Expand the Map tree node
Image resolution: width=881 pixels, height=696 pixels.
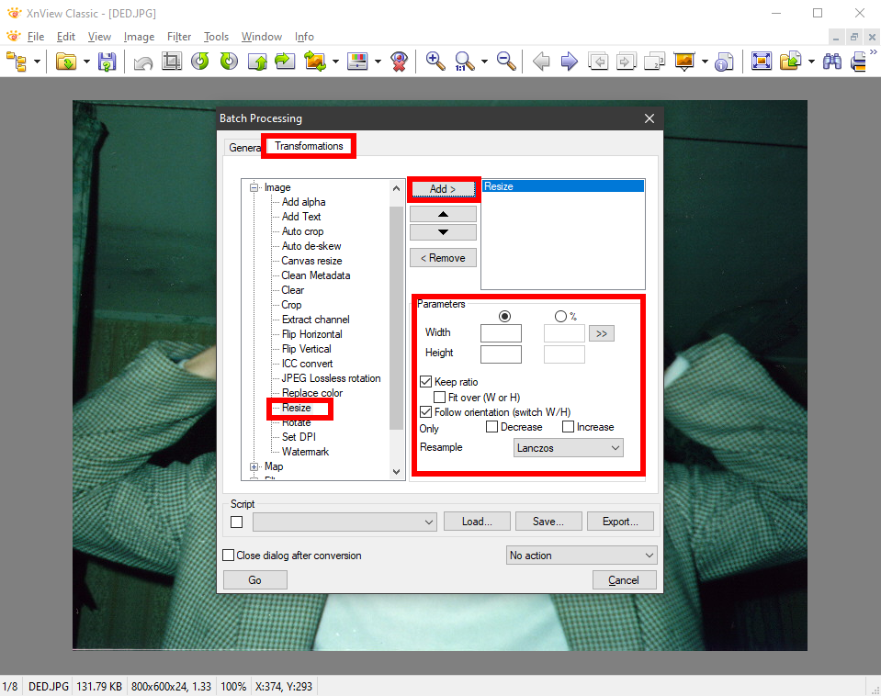pyautogui.click(x=254, y=466)
